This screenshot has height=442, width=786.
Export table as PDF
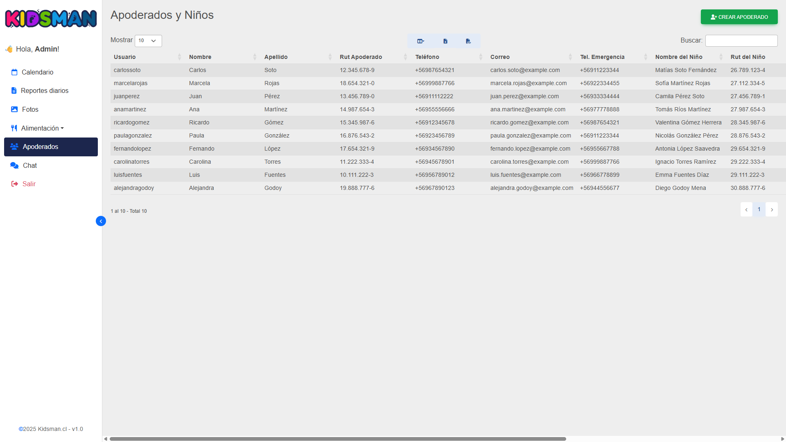click(468, 41)
